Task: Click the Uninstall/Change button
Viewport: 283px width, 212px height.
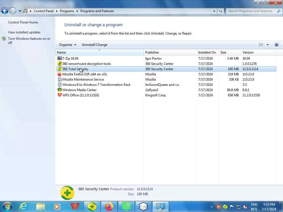Action: pos(95,45)
